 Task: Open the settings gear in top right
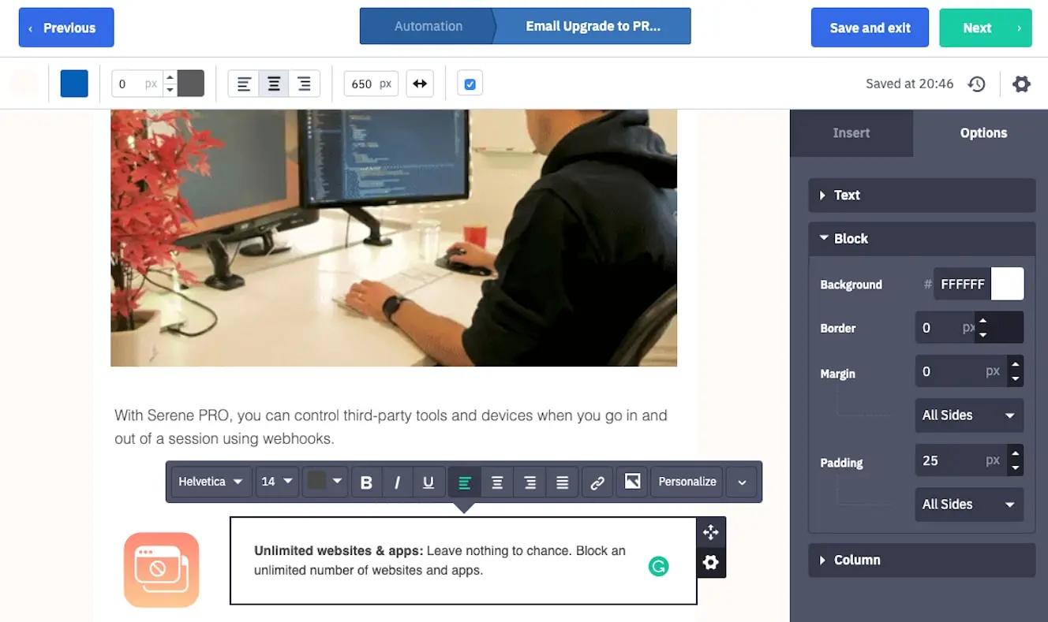point(1022,84)
